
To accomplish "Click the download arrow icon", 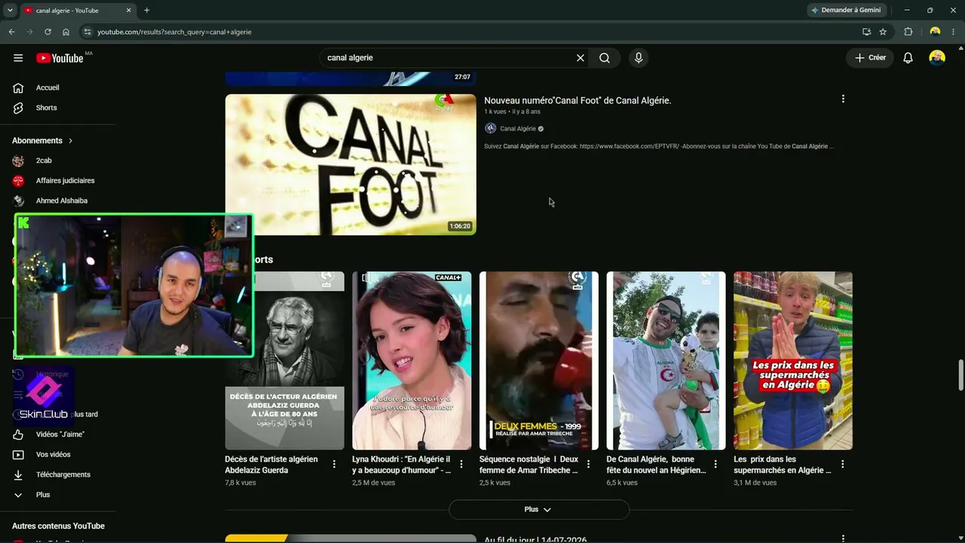I will [18, 475].
